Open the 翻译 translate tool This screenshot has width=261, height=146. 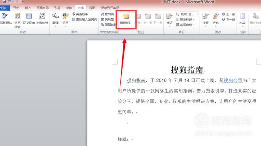tap(55, 18)
